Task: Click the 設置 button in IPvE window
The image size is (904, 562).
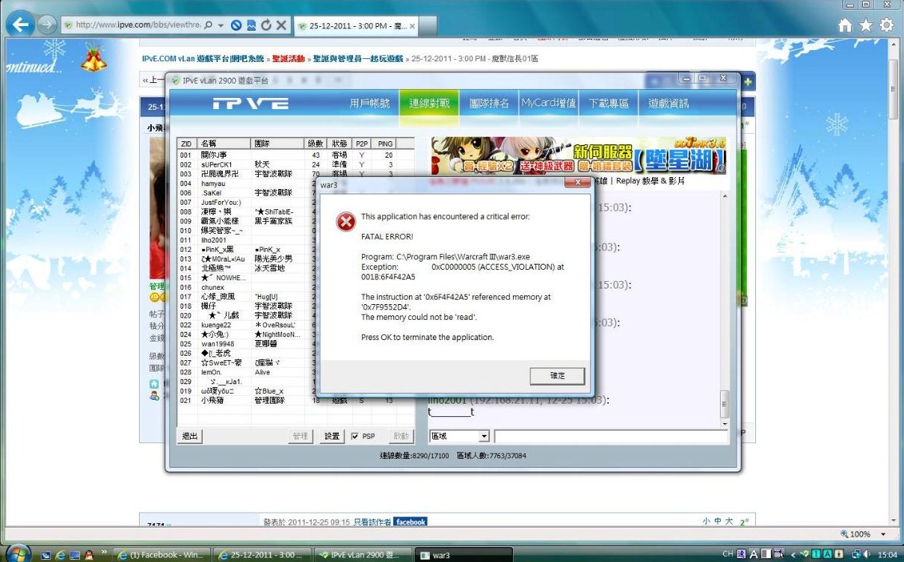Action: tap(332, 436)
